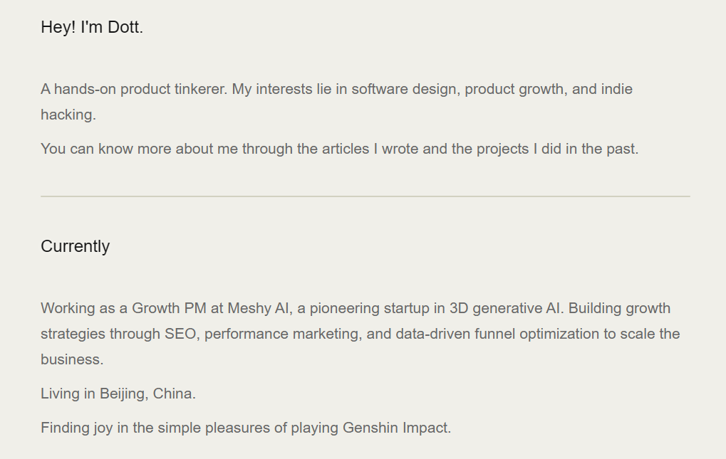The width and height of the screenshot is (726, 459).
Task: Click the "Living in Beijing, China." line
Action: [x=118, y=394]
